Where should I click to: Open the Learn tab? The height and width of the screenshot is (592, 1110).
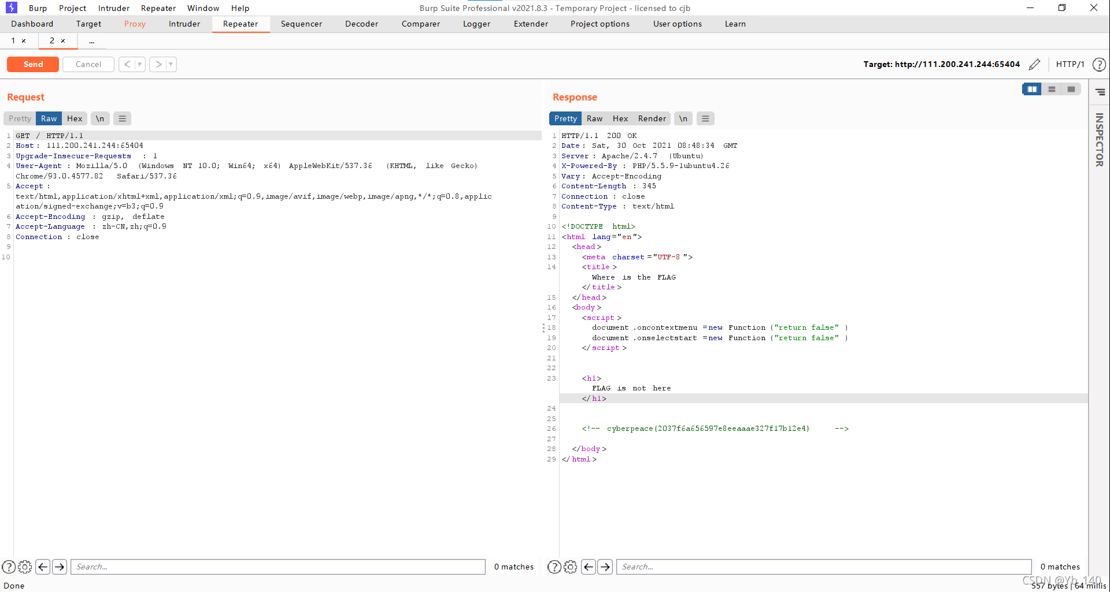[735, 24]
